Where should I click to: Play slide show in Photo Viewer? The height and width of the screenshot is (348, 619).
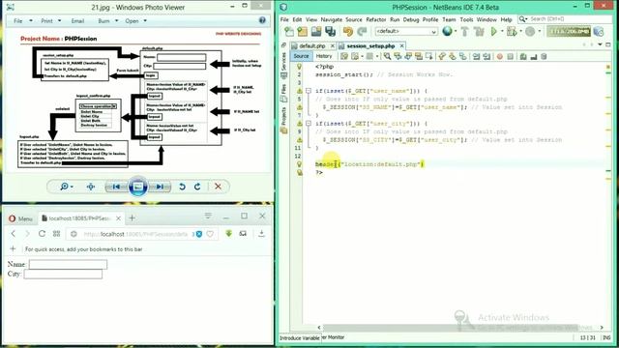(137, 187)
